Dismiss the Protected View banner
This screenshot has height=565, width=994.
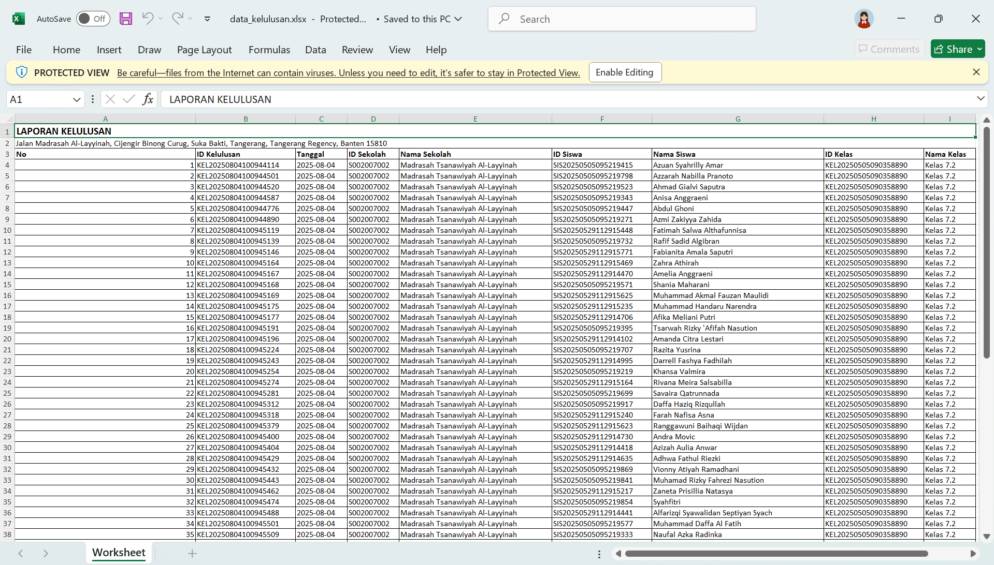pyautogui.click(x=976, y=72)
